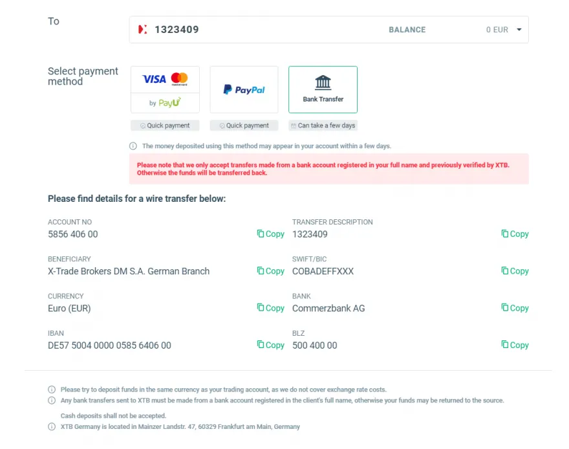Copy the IBAN number
569x449 pixels.
click(x=270, y=345)
